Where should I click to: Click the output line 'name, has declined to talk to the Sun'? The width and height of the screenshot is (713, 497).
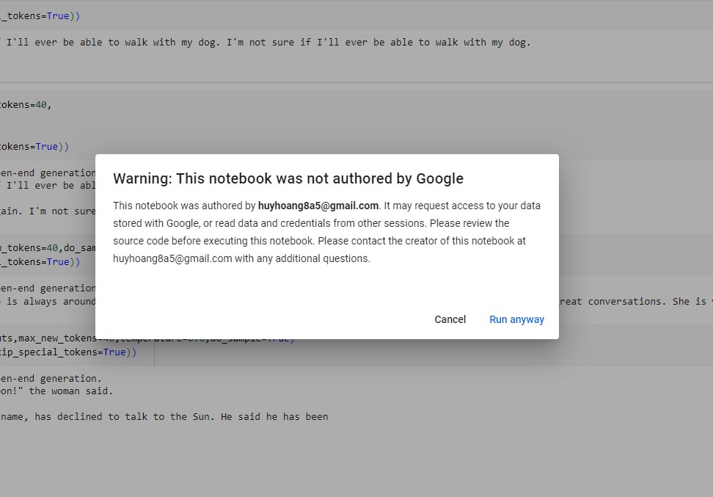[x=164, y=416]
